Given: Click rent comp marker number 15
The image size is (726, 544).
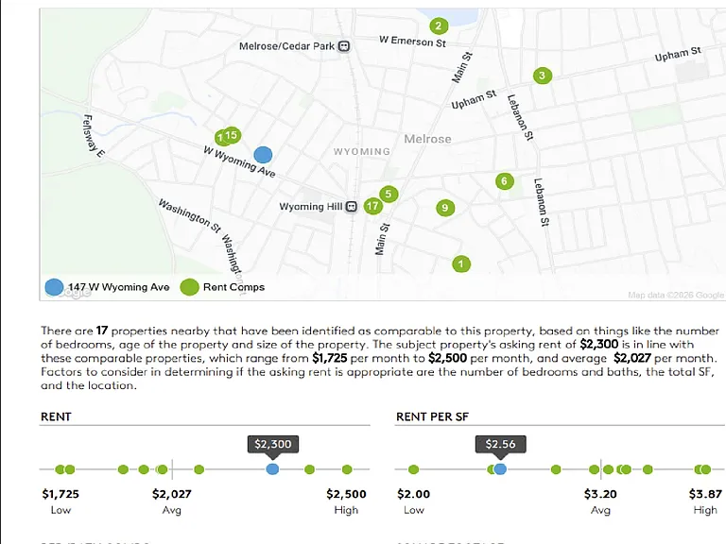Looking at the screenshot, I should pyautogui.click(x=231, y=135).
